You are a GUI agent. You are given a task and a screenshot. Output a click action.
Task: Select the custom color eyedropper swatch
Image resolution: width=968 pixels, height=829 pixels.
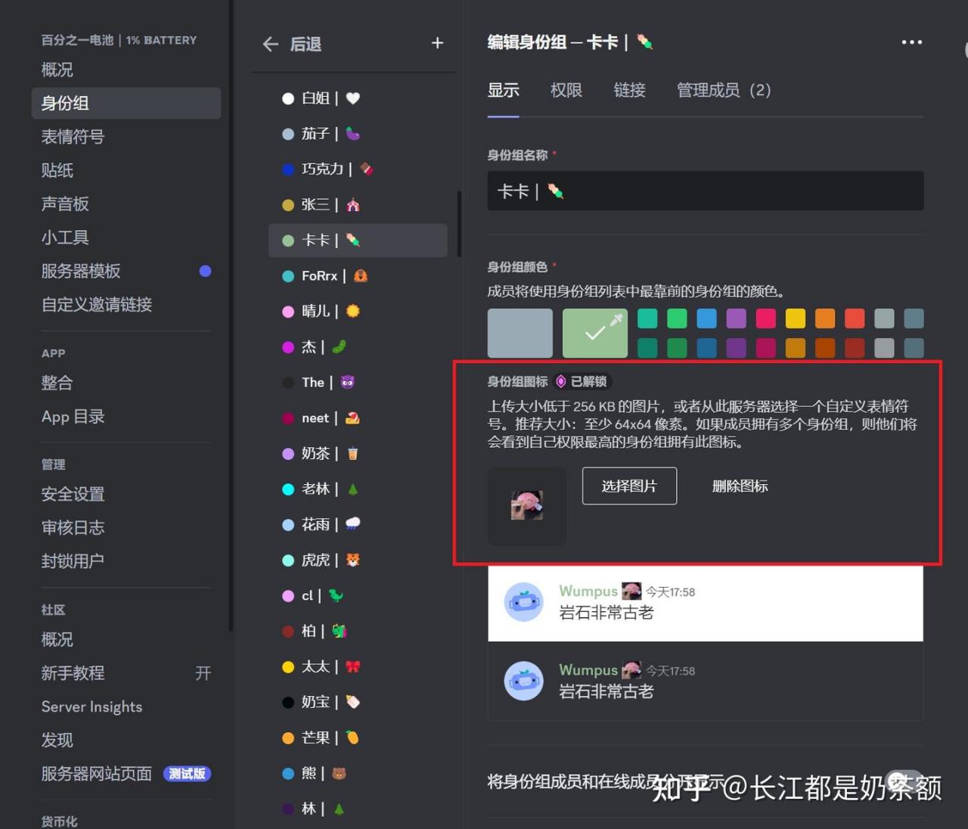click(x=595, y=333)
